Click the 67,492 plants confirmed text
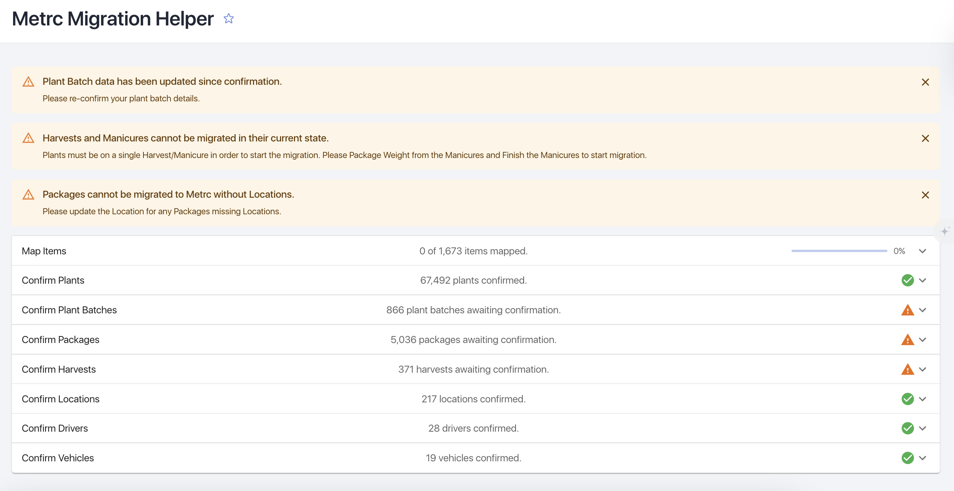This screenshot has width=954, height=491. [x=473, y=280]
